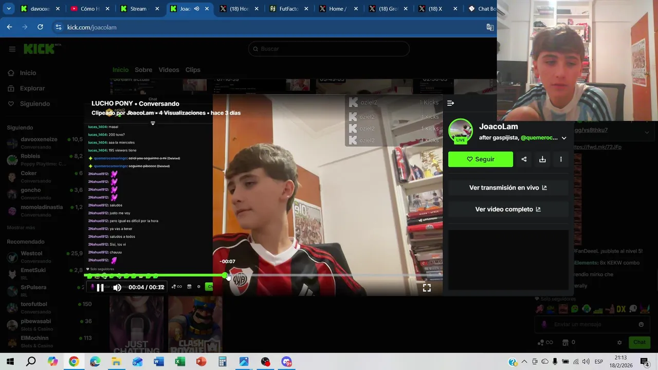Reload the page with the refresh icon
This screenshot has width=658, height=370.
coord(40,27)
